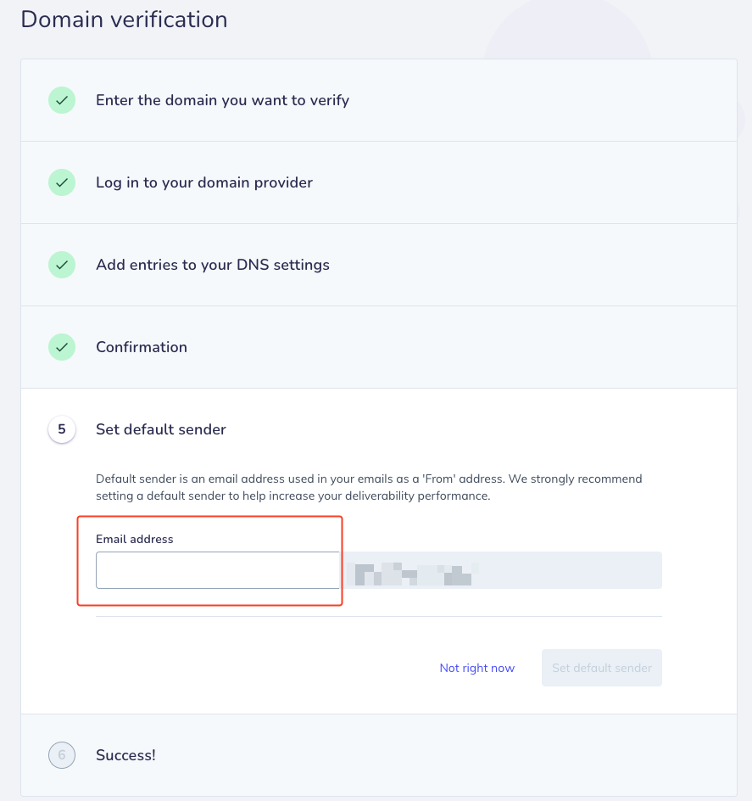This screenshot has height=801, width=752.
Task: Select the "Success!" step title
Action: tap(125, 755)
